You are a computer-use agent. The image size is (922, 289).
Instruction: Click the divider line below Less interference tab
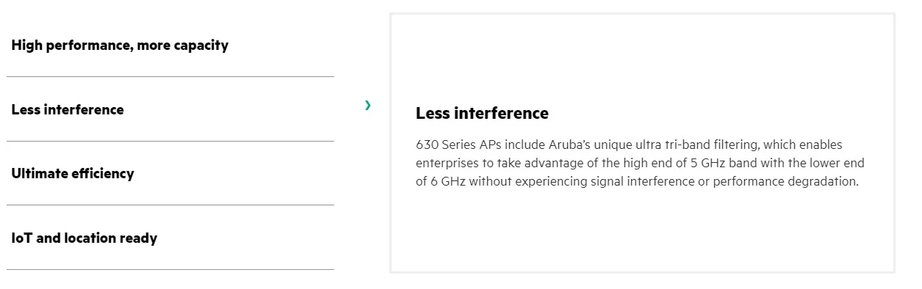tap(170, 141)
